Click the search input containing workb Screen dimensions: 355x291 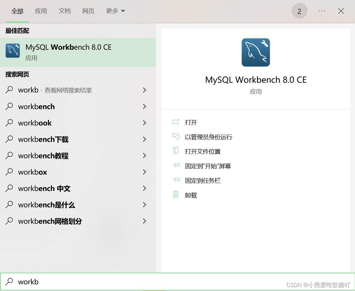[177, 282]
